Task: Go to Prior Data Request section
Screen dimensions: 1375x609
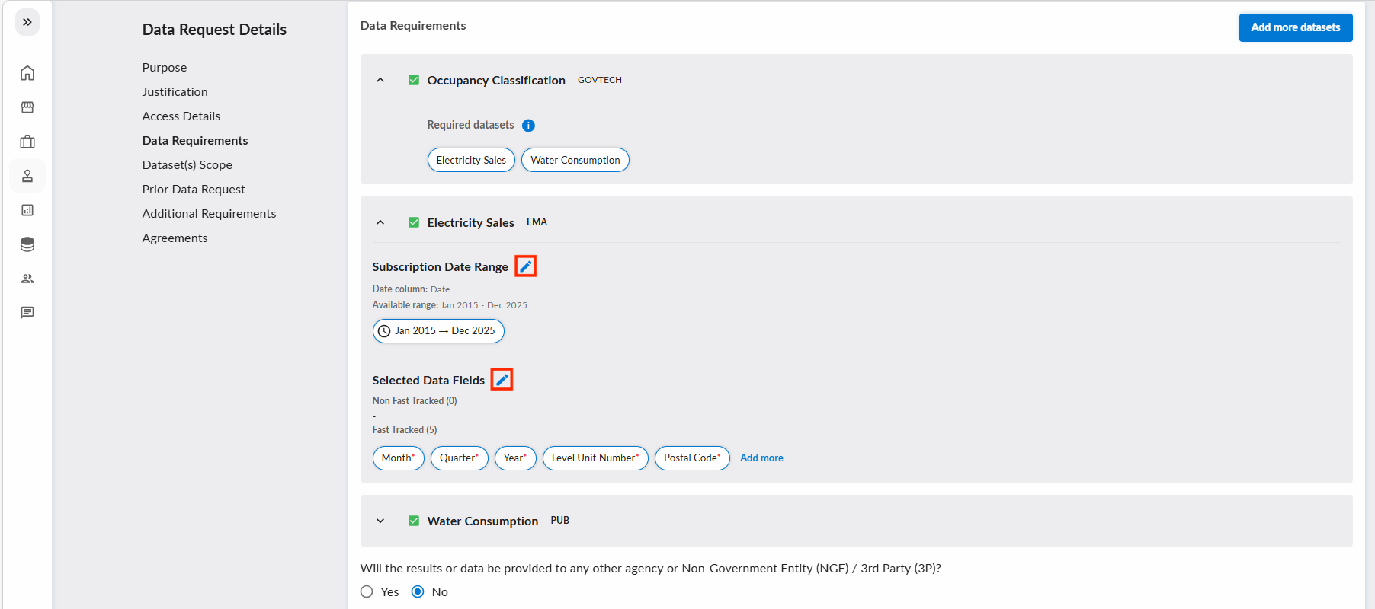Action: [x=194, y=189]
